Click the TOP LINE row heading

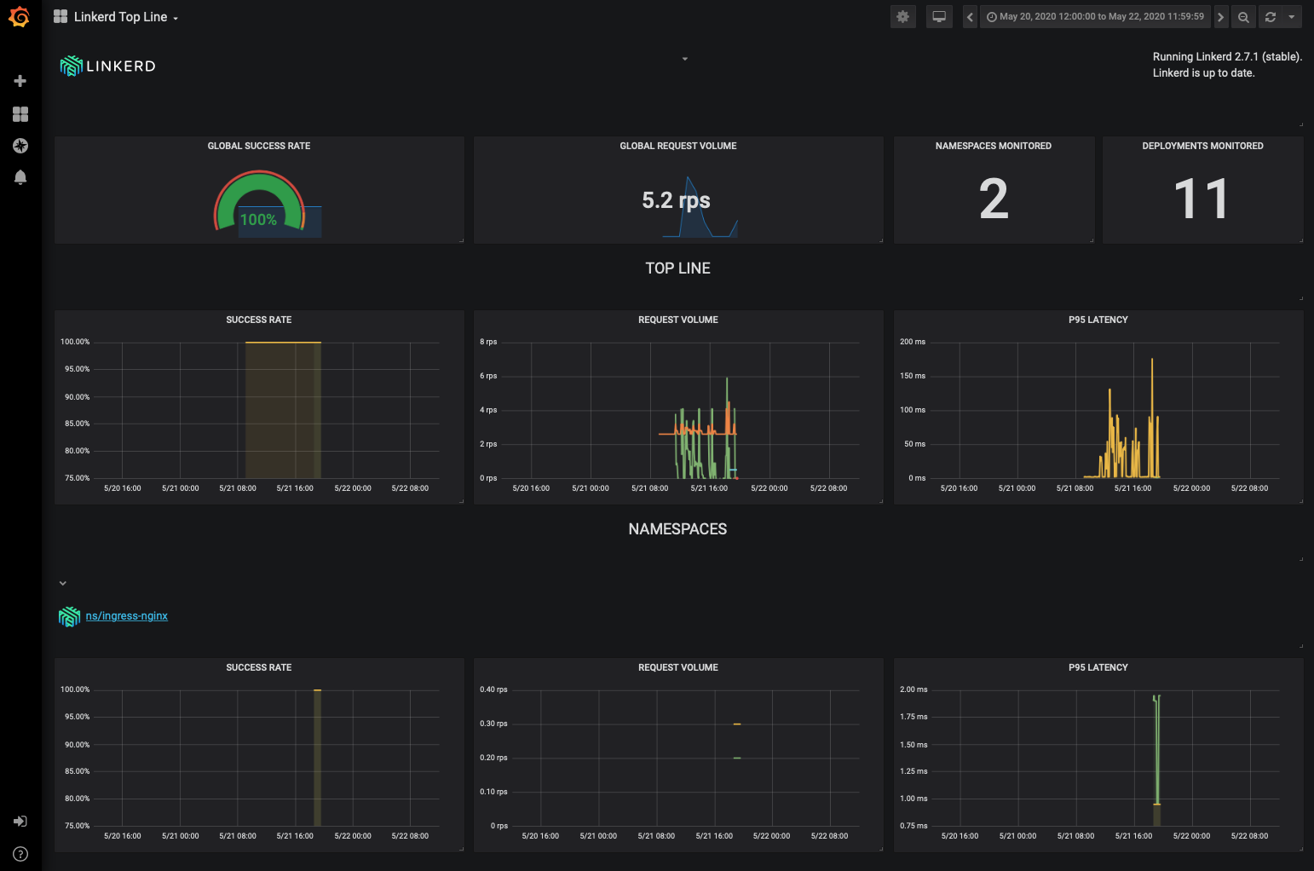678,268
